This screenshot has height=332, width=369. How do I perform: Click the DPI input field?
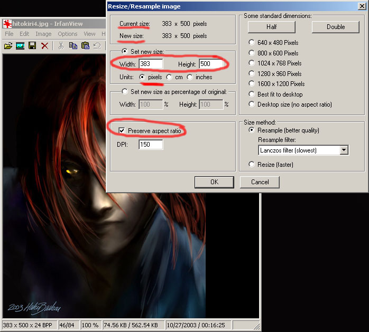tap(150, 145)
